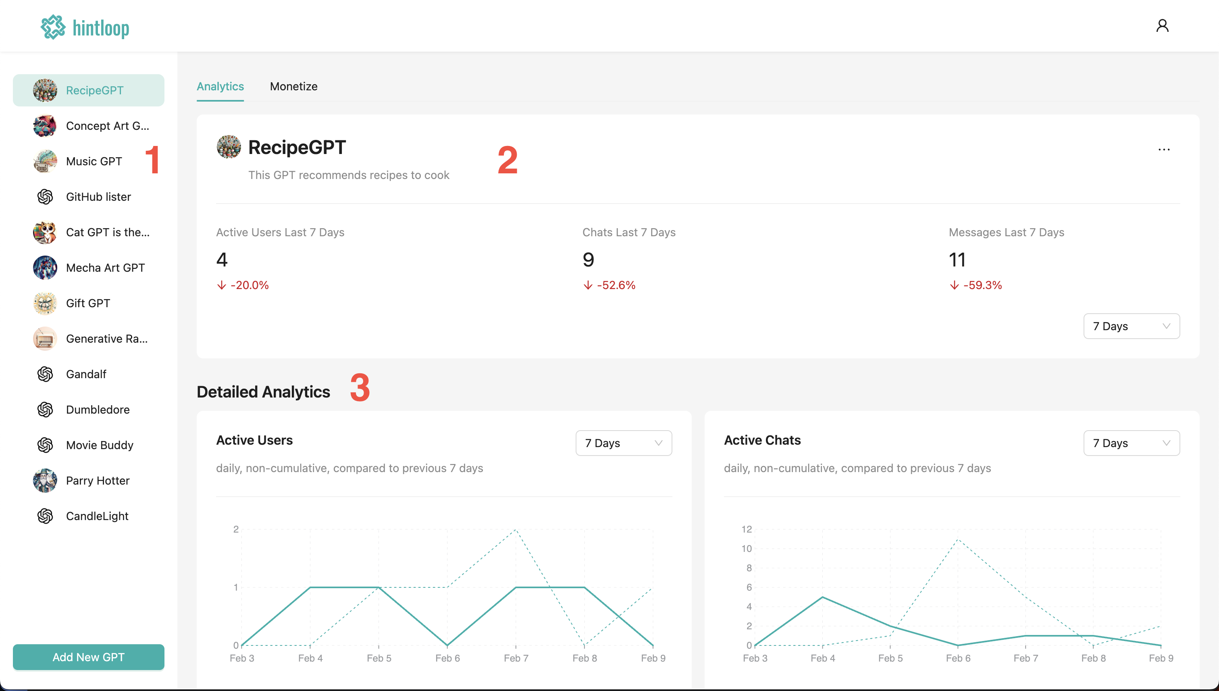Click the messages count value 11
This screenshot has height=691, width=1219.
pos(957,260)
